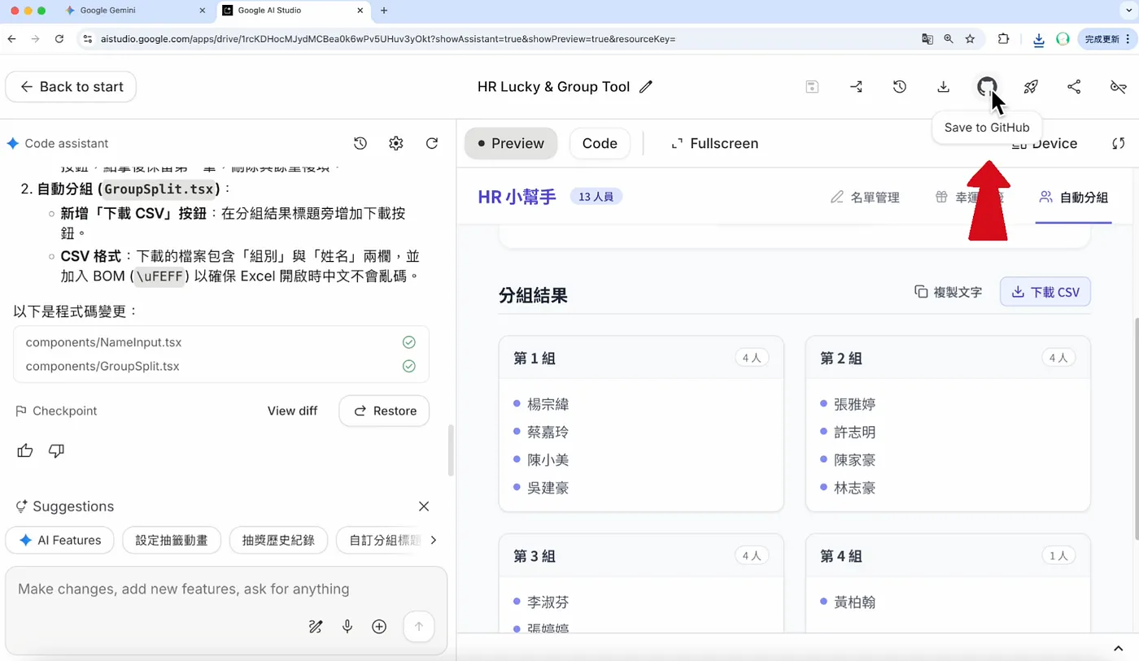The height and width of the screenshot is (661, 1139).
Task: Click the AI Features suggestion chip
Action: click(60, 540)
